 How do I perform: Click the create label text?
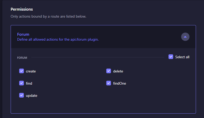click(x=31, y=71)
